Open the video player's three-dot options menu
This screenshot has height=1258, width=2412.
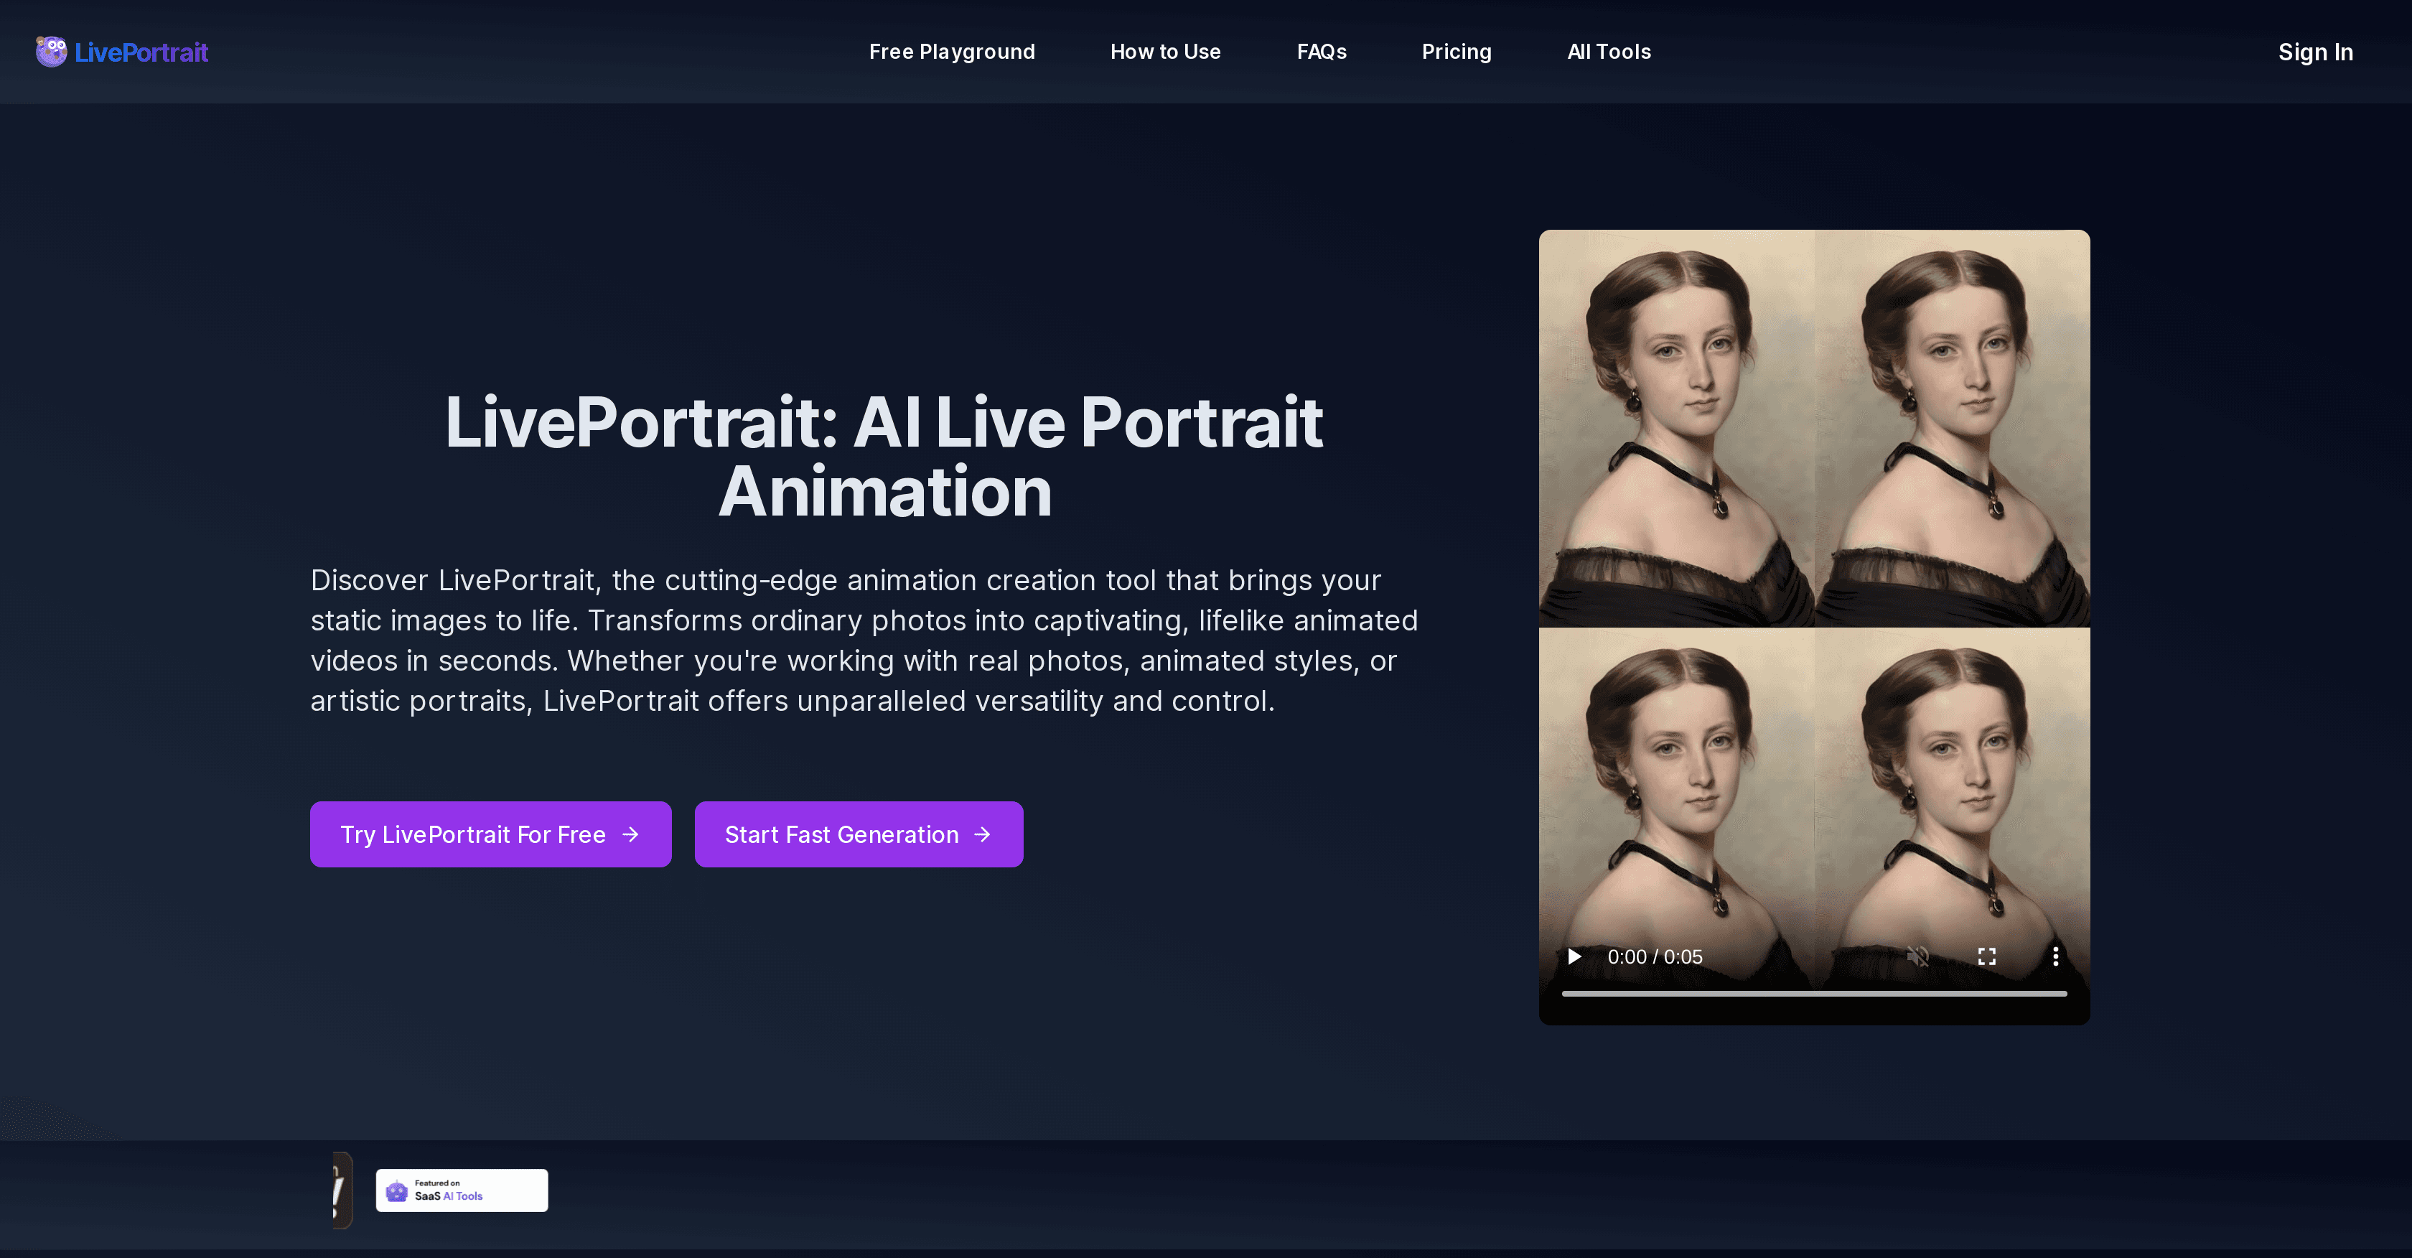(x=2056, y=956)
